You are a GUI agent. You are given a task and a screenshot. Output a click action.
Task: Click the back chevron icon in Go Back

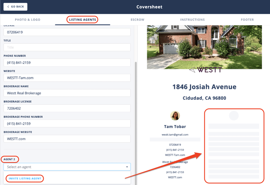pos(8,7)
